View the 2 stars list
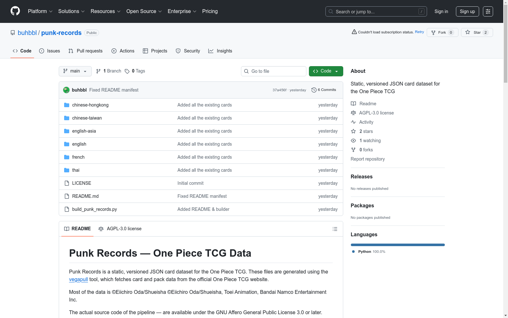 coord(362,131)
